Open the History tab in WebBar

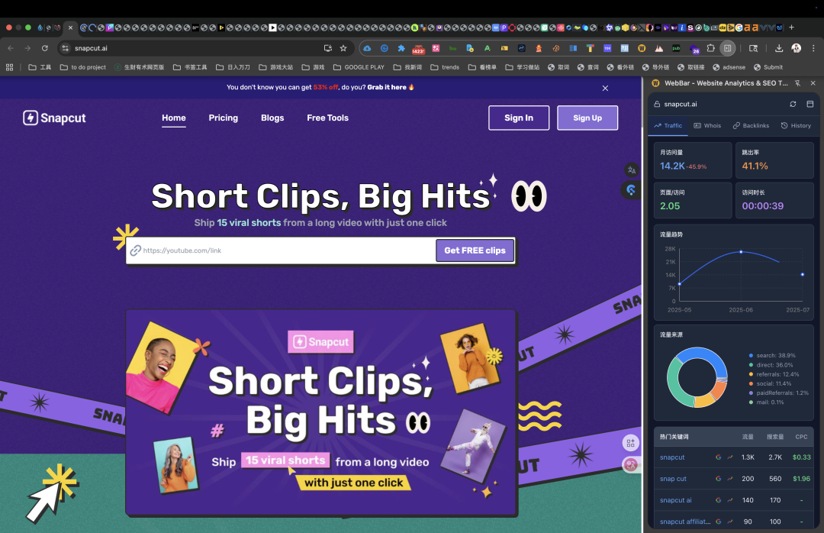click(796, 126)
